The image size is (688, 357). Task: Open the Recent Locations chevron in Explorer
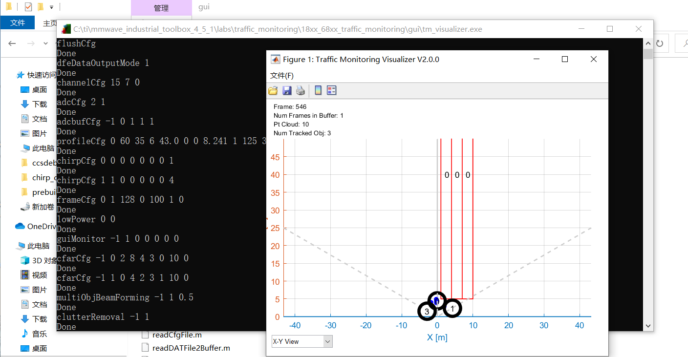(46, 43)
